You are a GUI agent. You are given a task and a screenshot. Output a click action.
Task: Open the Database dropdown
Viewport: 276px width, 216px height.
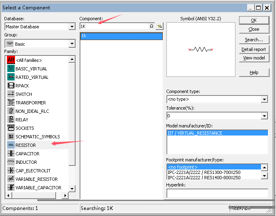click(72, 27)
